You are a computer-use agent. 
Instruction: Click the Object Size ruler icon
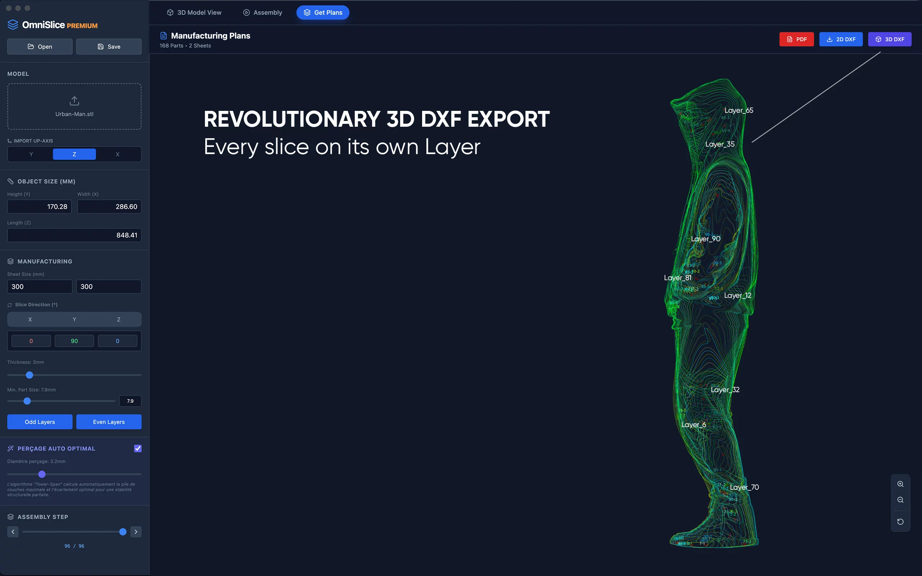[x=10, y=181]
